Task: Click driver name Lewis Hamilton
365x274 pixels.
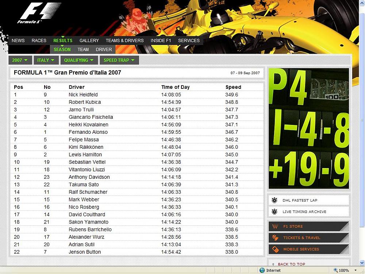Action: click(x=85, y=155)
